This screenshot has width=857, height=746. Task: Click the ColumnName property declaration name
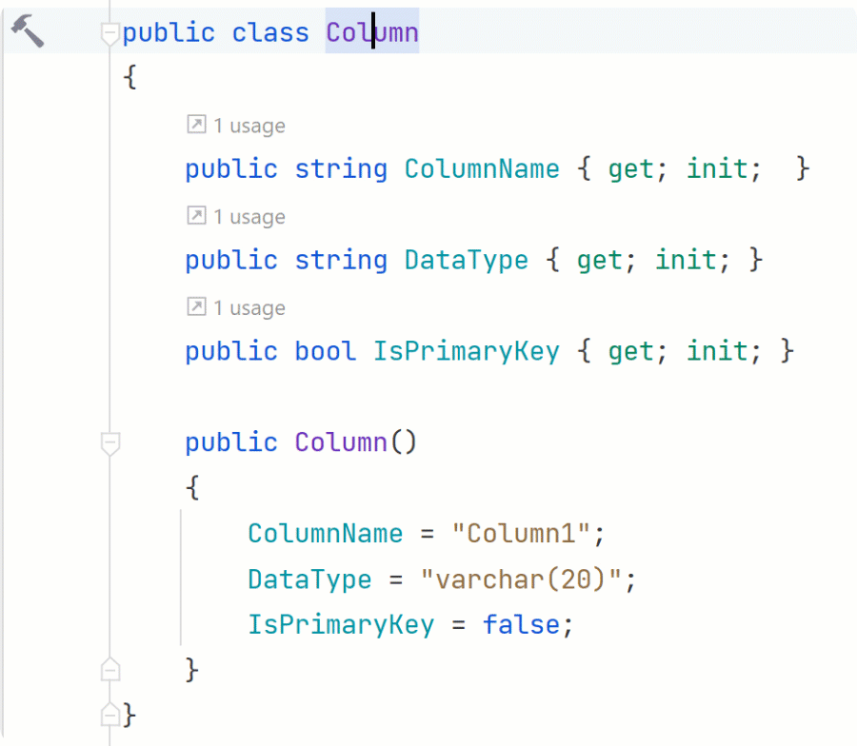pos(482,168)
